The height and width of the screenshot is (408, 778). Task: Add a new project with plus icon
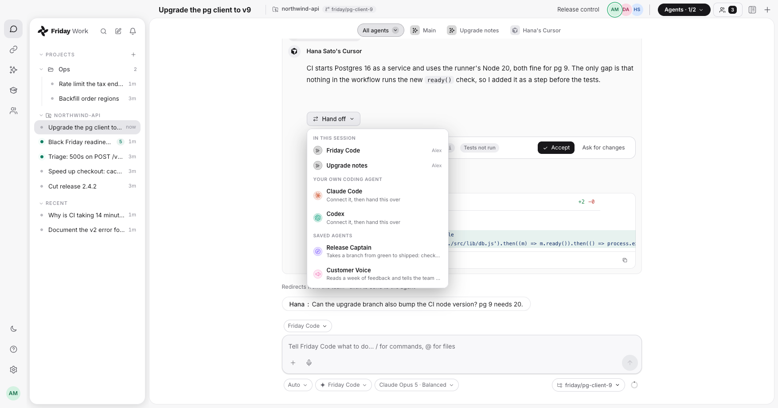pos(133,55)
